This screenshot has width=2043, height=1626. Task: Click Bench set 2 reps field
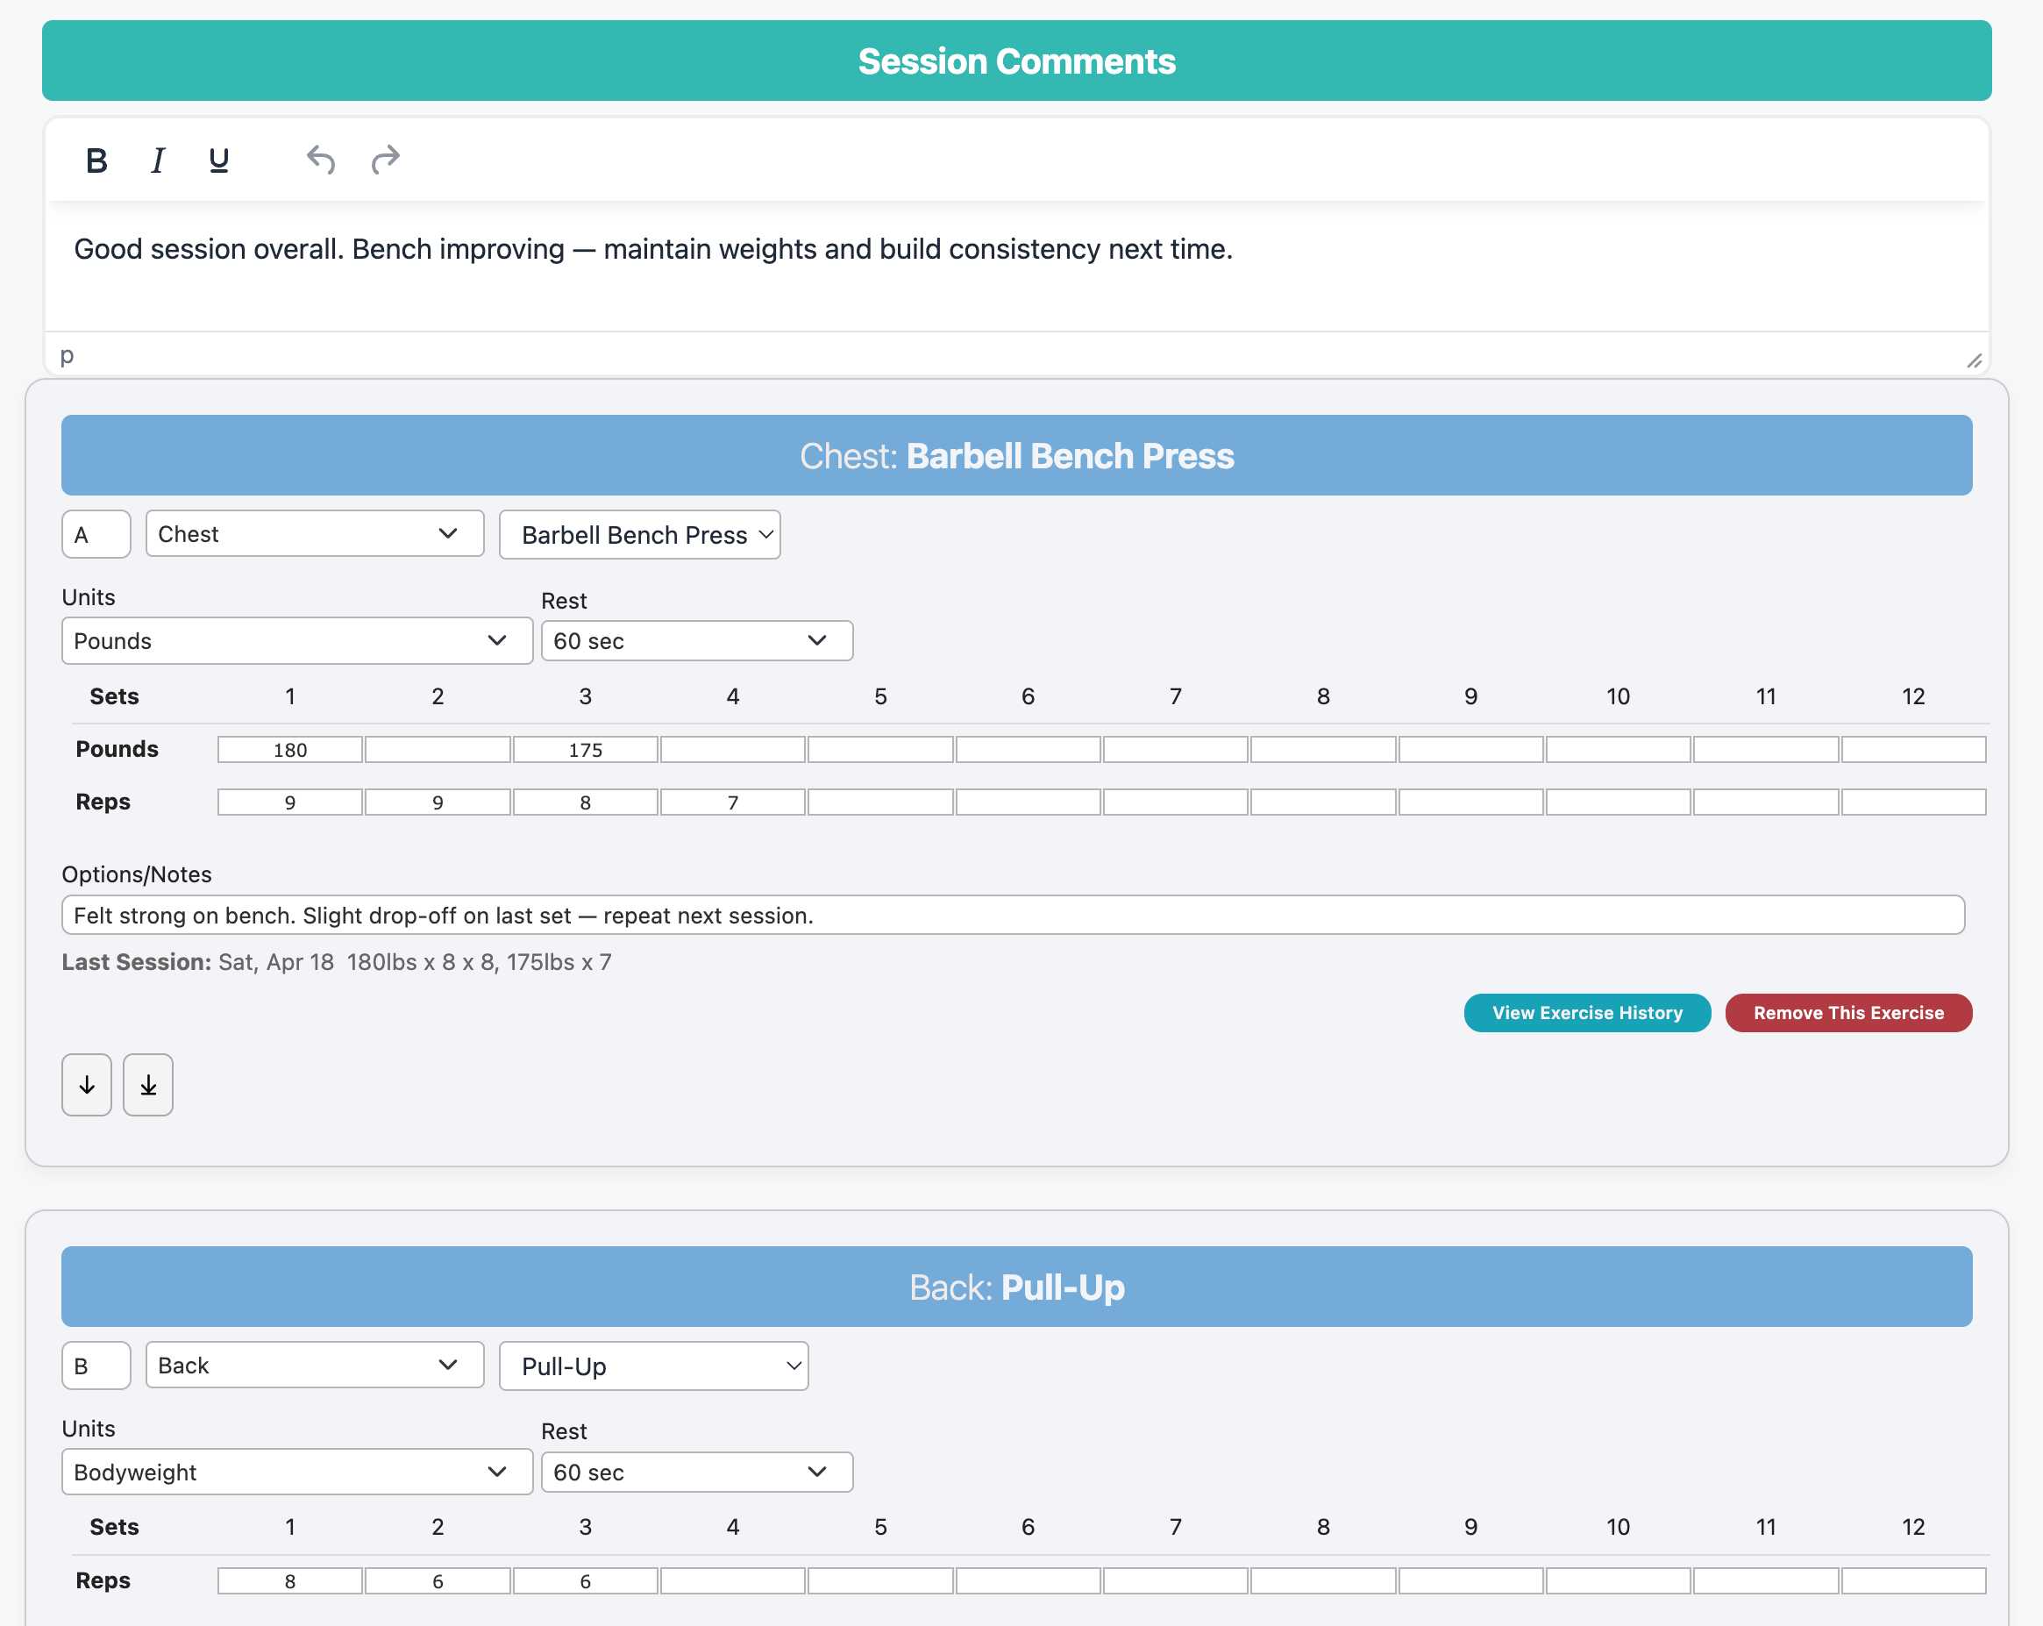[x=438, y=802]
